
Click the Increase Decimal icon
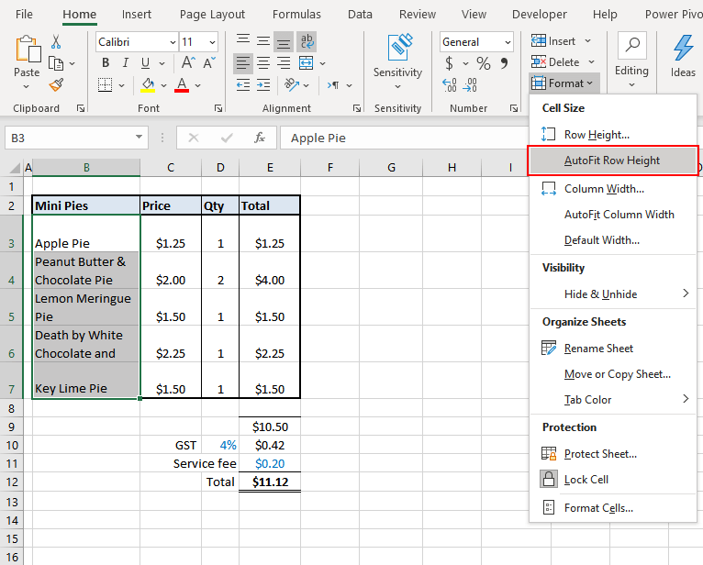tap(450, 84)
